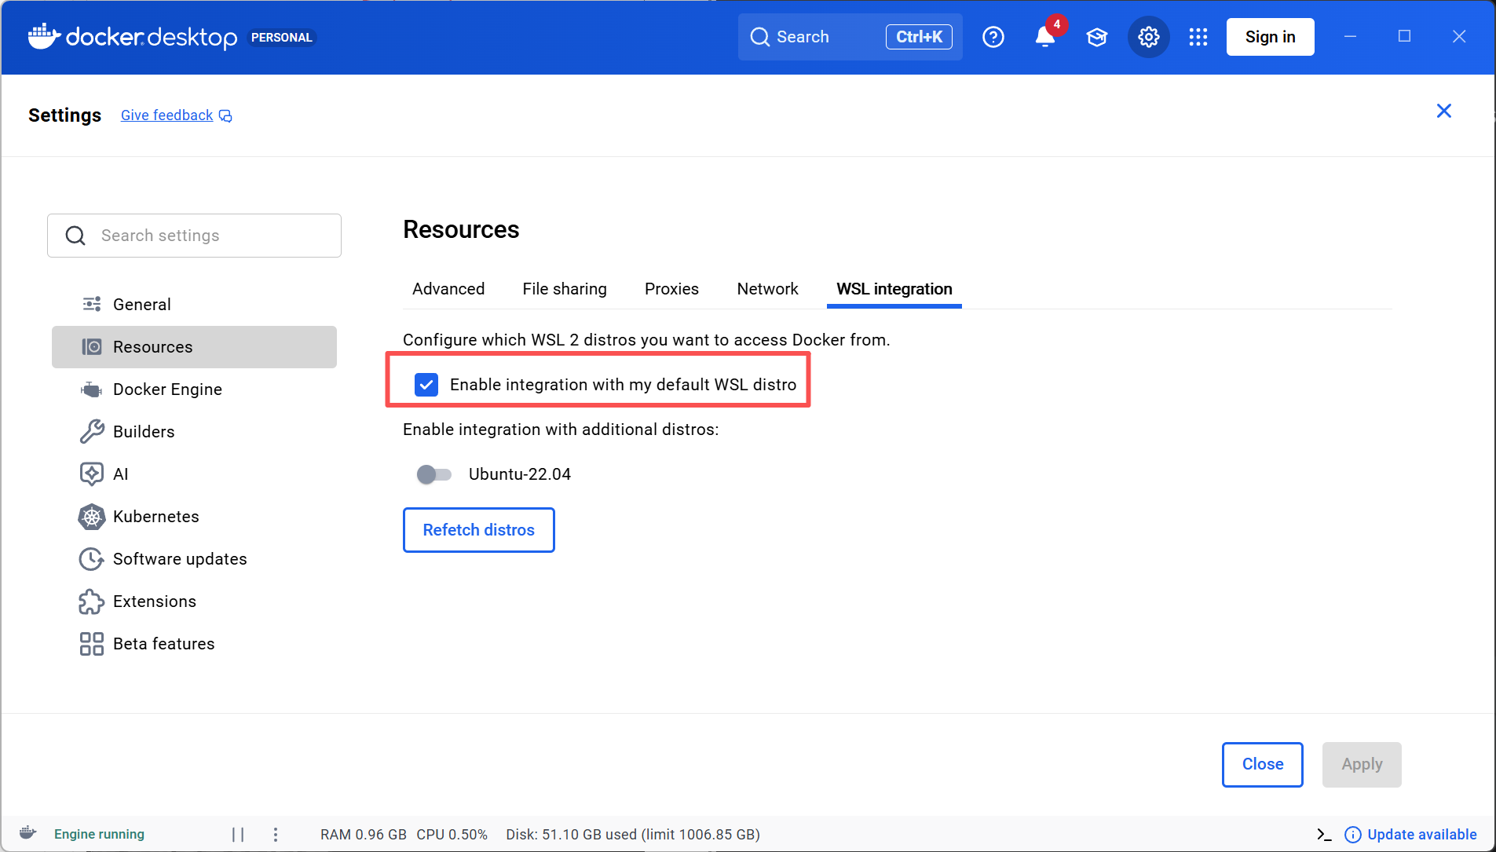The height and width of the screenshot is (852, 1496).
Task: Click the RAM 0.96 GB status
Action: 364,834
